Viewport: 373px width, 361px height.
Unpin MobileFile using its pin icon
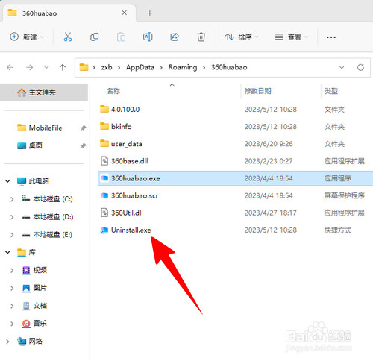(x=83, y=128)
